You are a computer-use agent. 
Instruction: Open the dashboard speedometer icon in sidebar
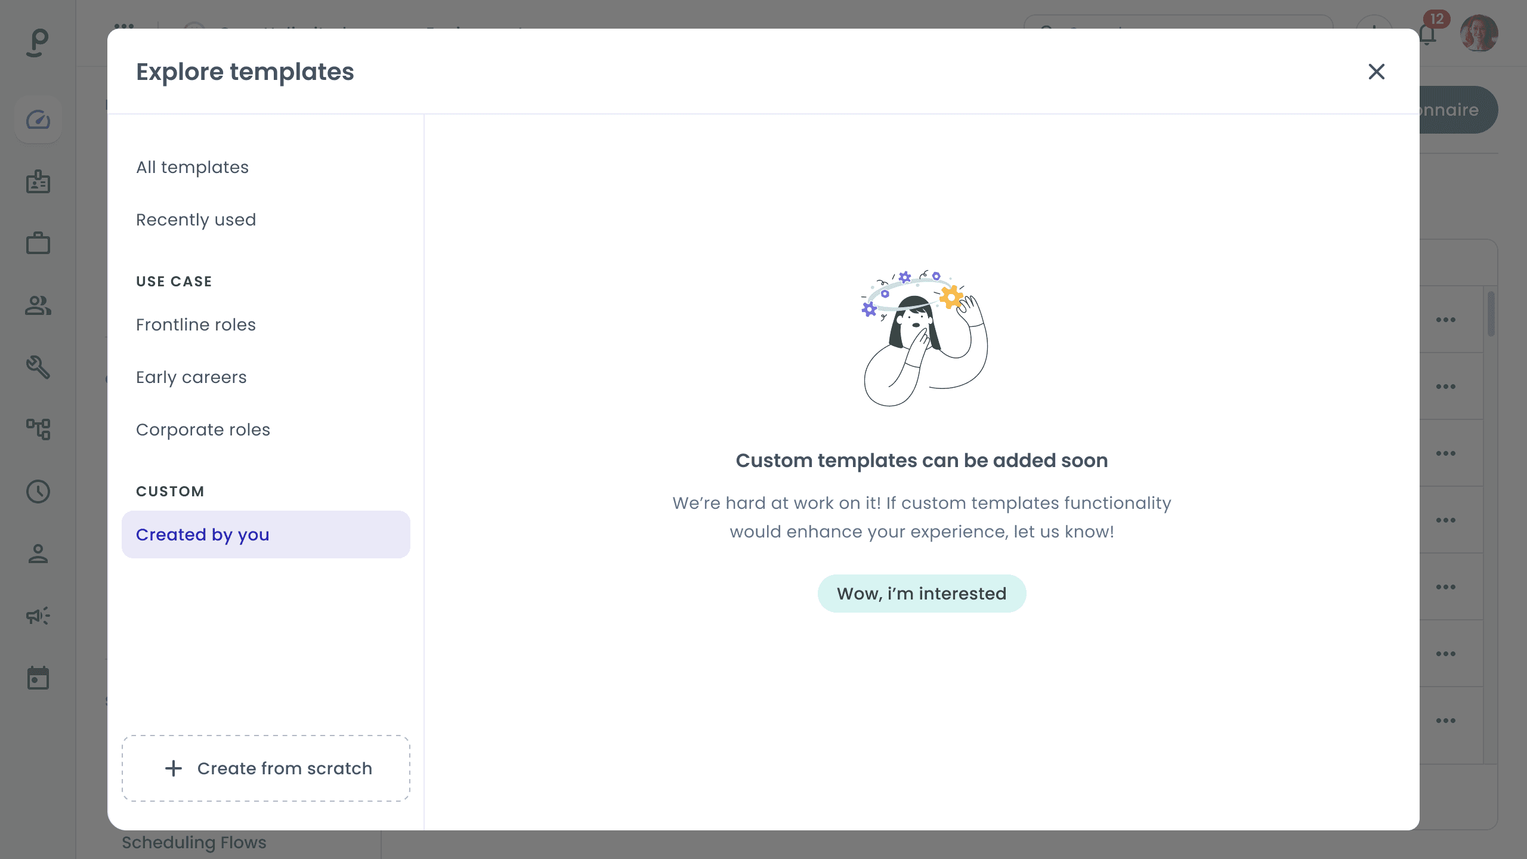(38, 120)
